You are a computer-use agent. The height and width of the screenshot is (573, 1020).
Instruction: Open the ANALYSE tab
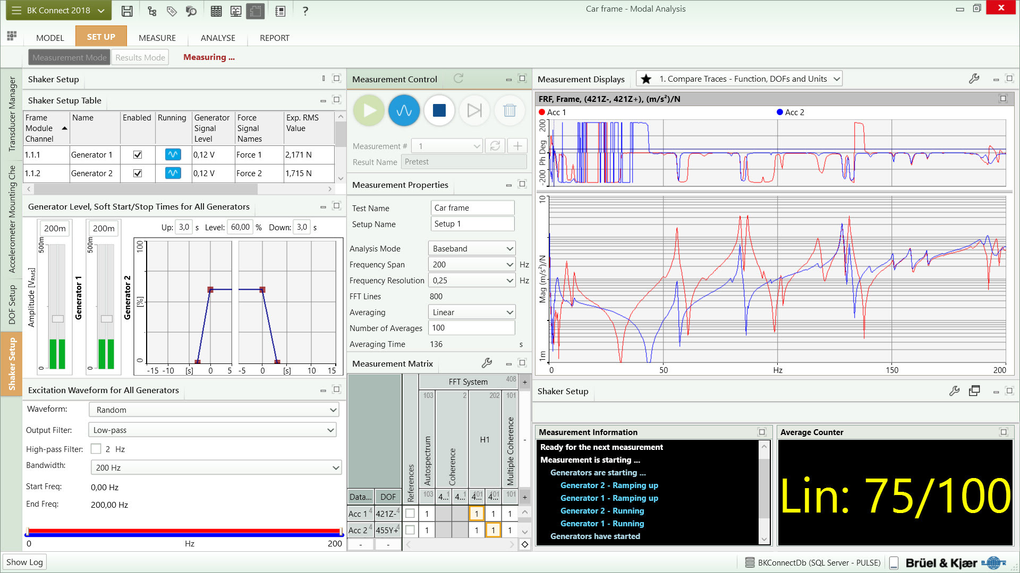coord(218,38)
